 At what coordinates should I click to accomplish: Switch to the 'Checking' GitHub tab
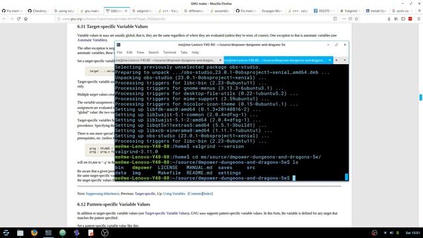(x=38, y=11)
